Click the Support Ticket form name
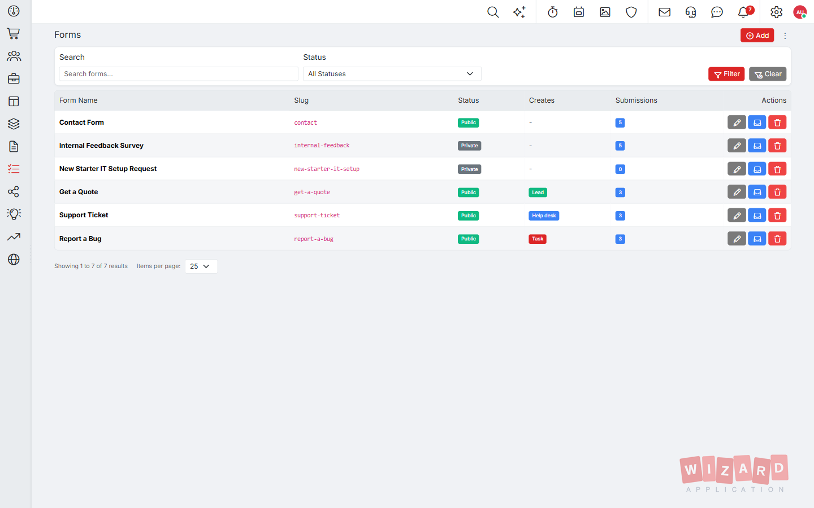This screenshot has width=814, height=508. point(84,215)
